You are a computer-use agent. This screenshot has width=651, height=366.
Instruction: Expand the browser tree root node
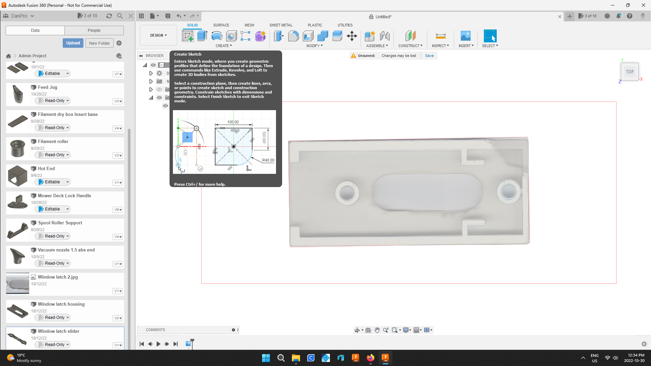(146, 65)
